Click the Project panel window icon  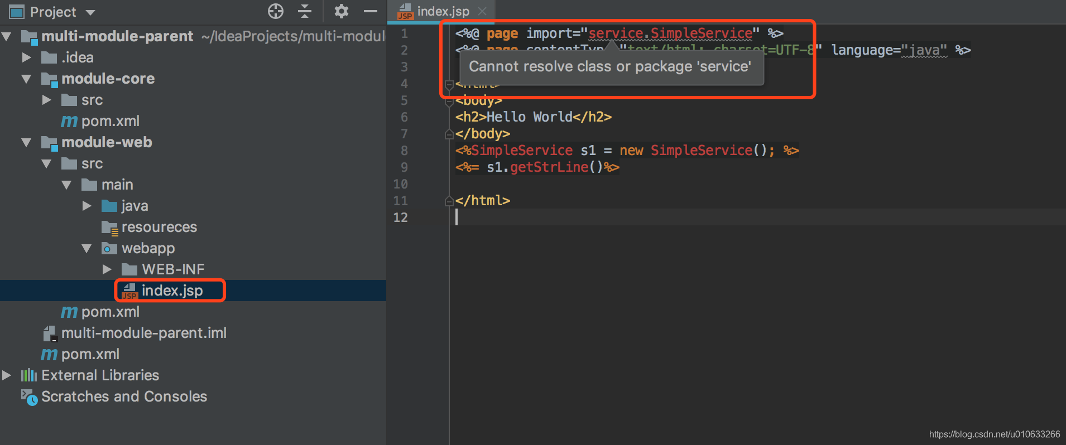pyautogui.click(x=17, y=12)
